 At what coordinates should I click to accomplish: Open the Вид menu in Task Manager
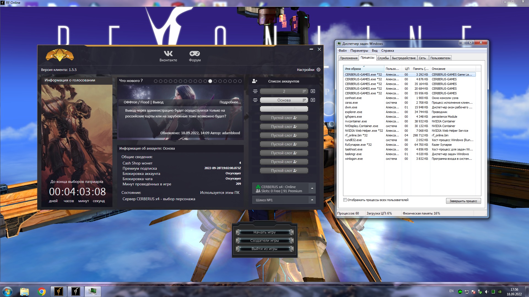(374, 51)
